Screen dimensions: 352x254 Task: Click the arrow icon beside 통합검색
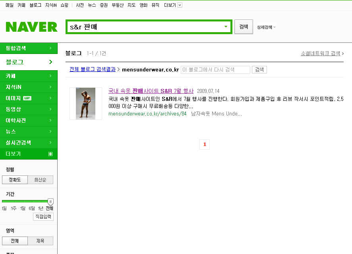tap(50, 48)
